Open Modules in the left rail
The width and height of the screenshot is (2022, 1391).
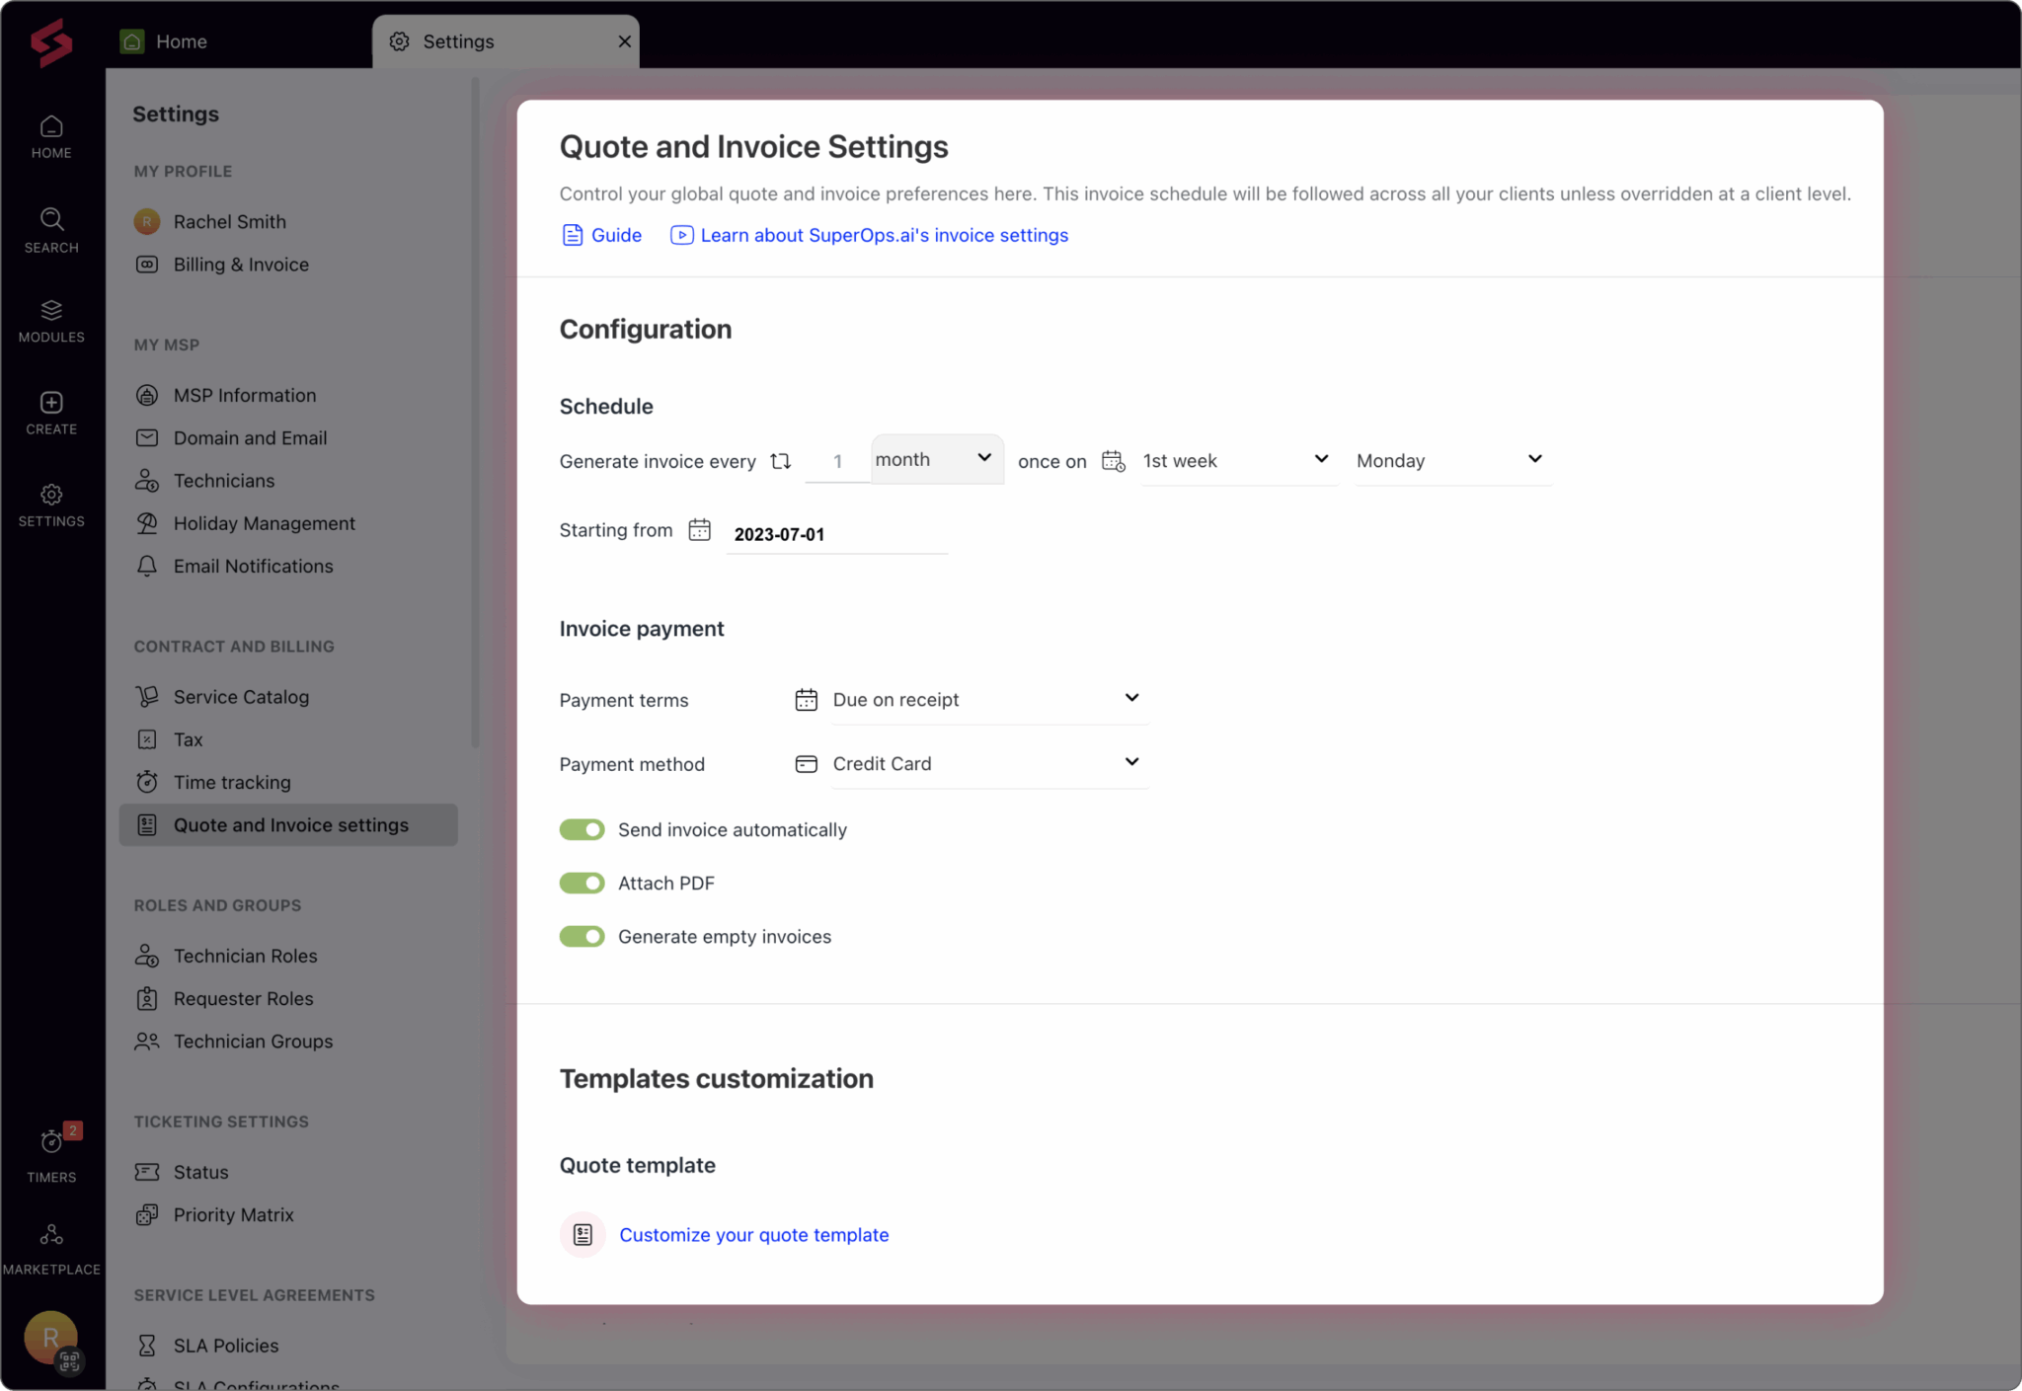tap(51, 321)
